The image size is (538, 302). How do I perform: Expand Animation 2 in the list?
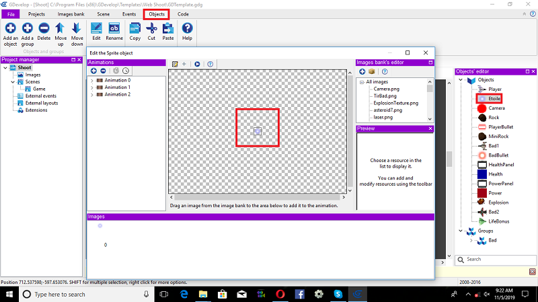92,94
